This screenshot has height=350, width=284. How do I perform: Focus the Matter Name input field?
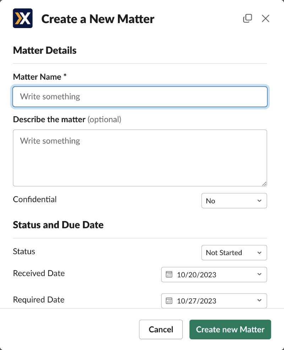pyautogui.click(x=140, y=97)
